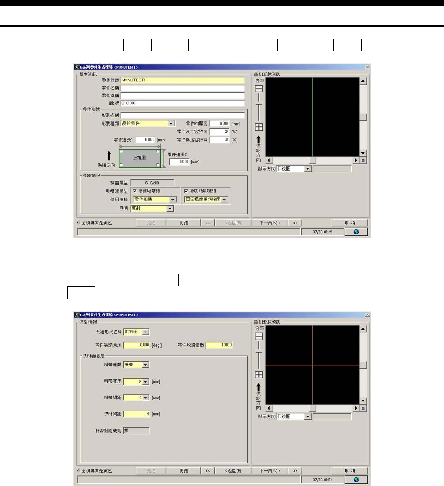Click the 零件厚度容許率 value field
444x486 pixels.
click(x=219, y=140)
